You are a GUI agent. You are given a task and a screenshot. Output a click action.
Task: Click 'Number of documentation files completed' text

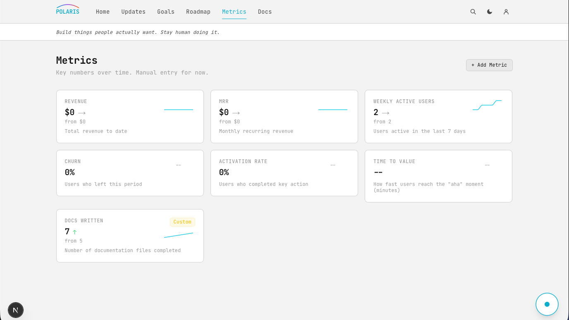[123, 250]
